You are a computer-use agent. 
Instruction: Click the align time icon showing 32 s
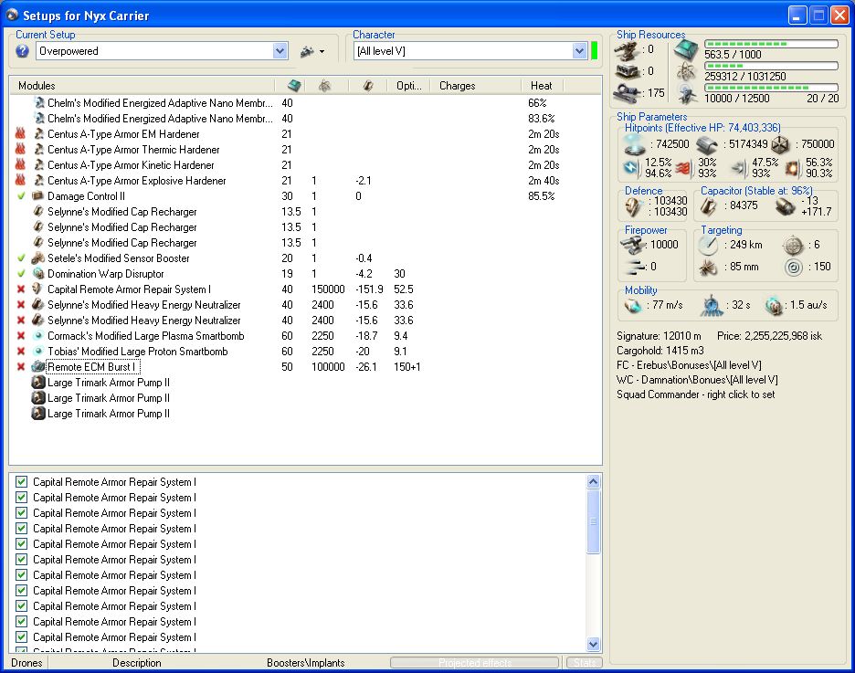pos(712,306)
